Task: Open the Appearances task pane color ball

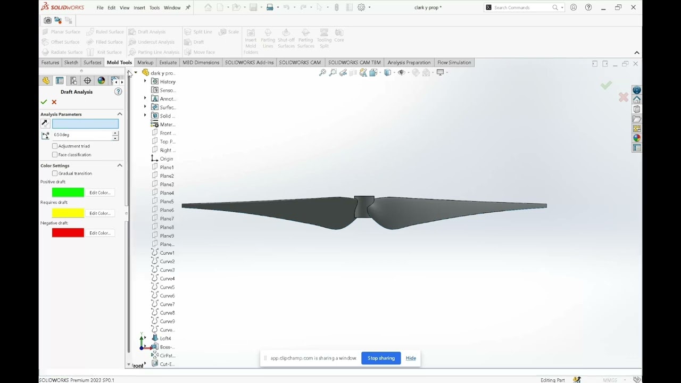Action: (637, 138)
